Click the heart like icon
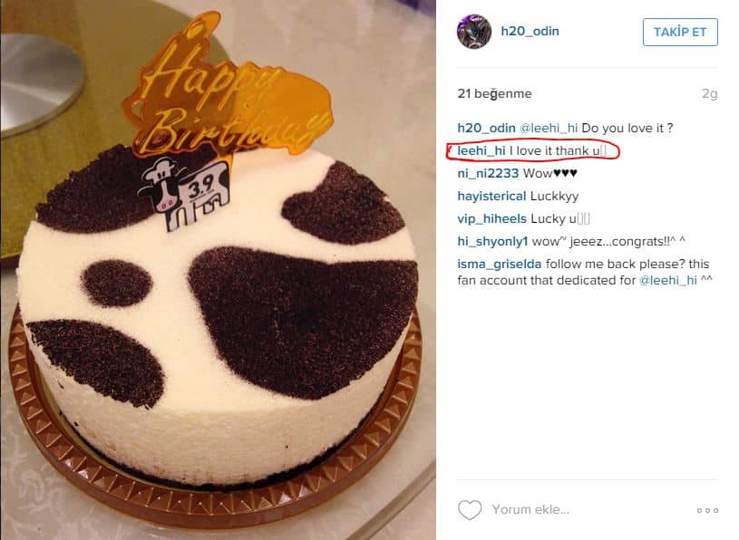739x540 pixels. (470, 509)
